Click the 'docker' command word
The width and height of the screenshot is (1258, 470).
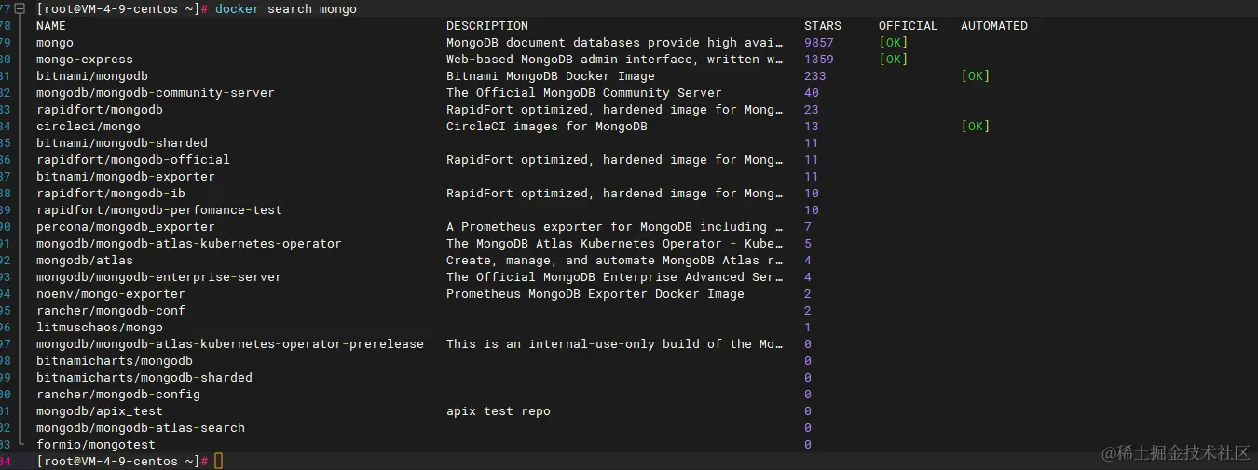click(x=237, y=8)
